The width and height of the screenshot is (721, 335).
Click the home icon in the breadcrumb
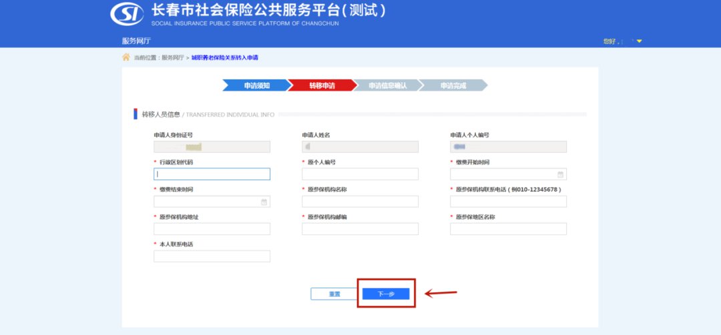[126, 57]
